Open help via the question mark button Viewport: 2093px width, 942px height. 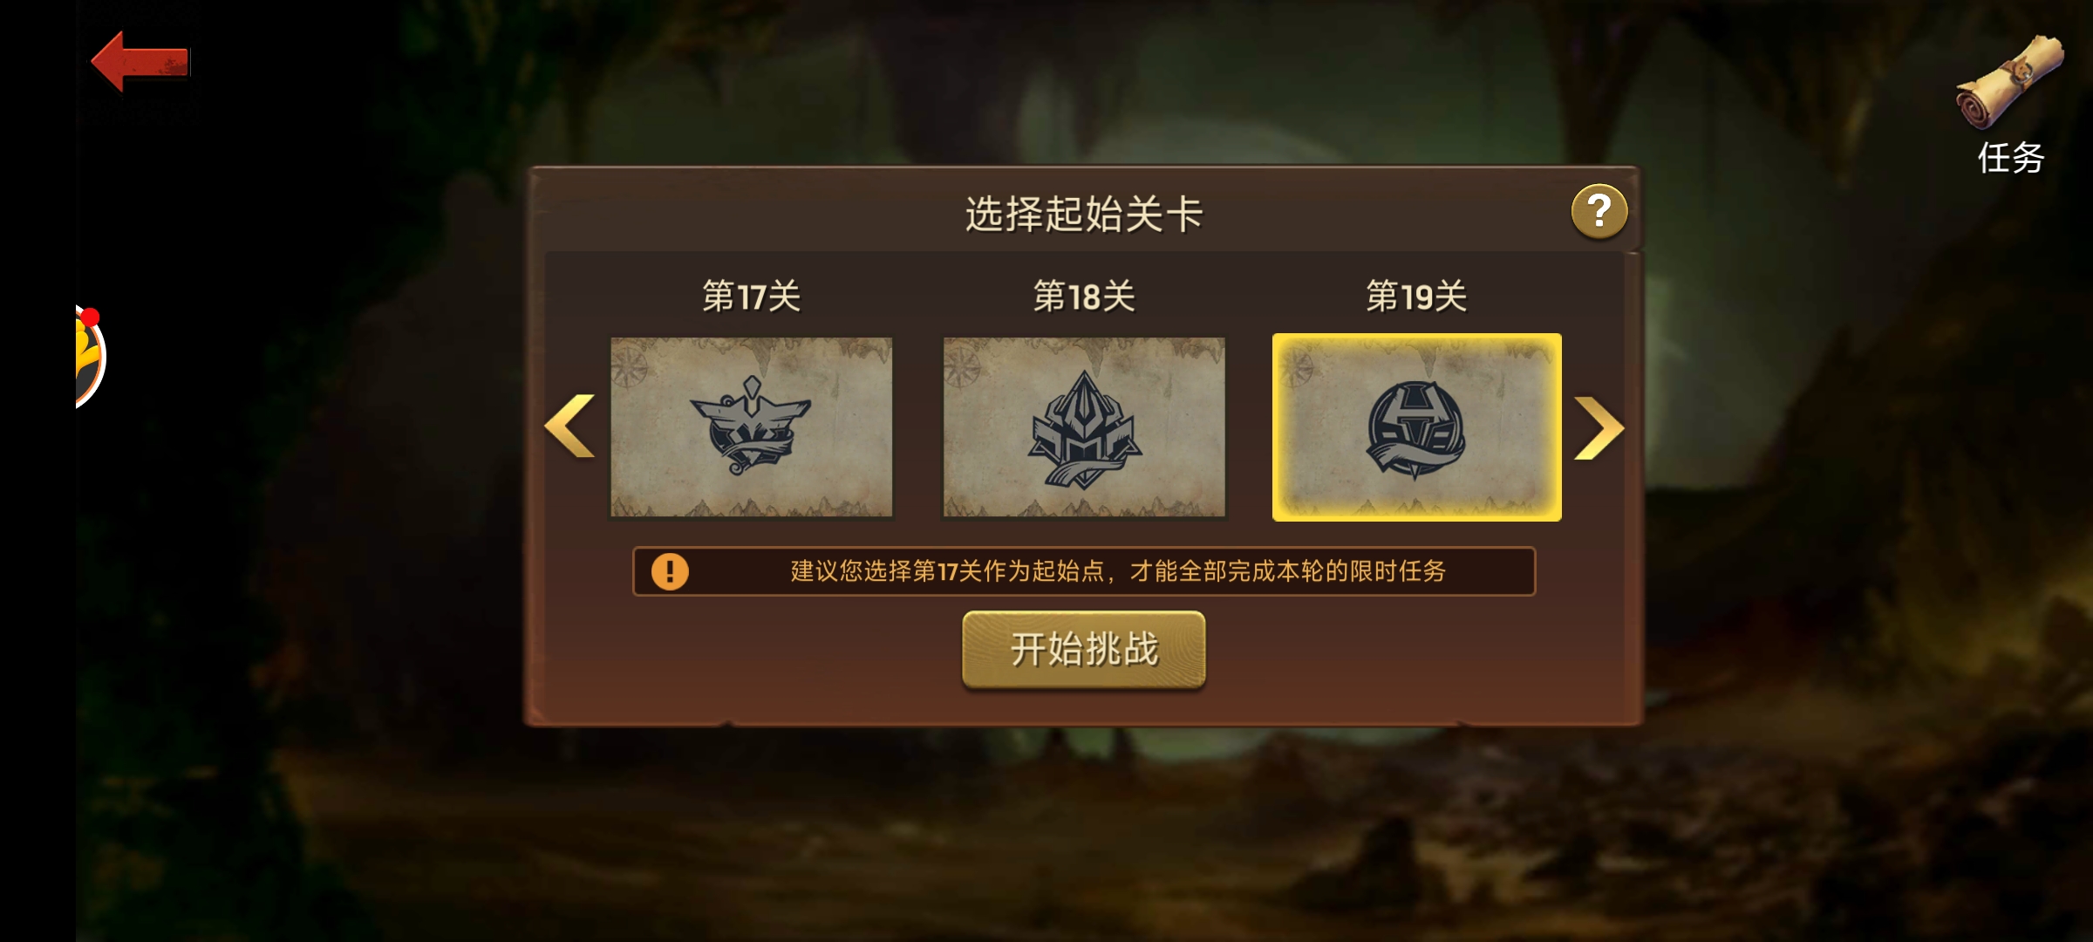1599,211
